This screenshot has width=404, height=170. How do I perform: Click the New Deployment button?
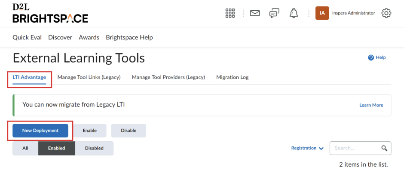tap(40, 131)
